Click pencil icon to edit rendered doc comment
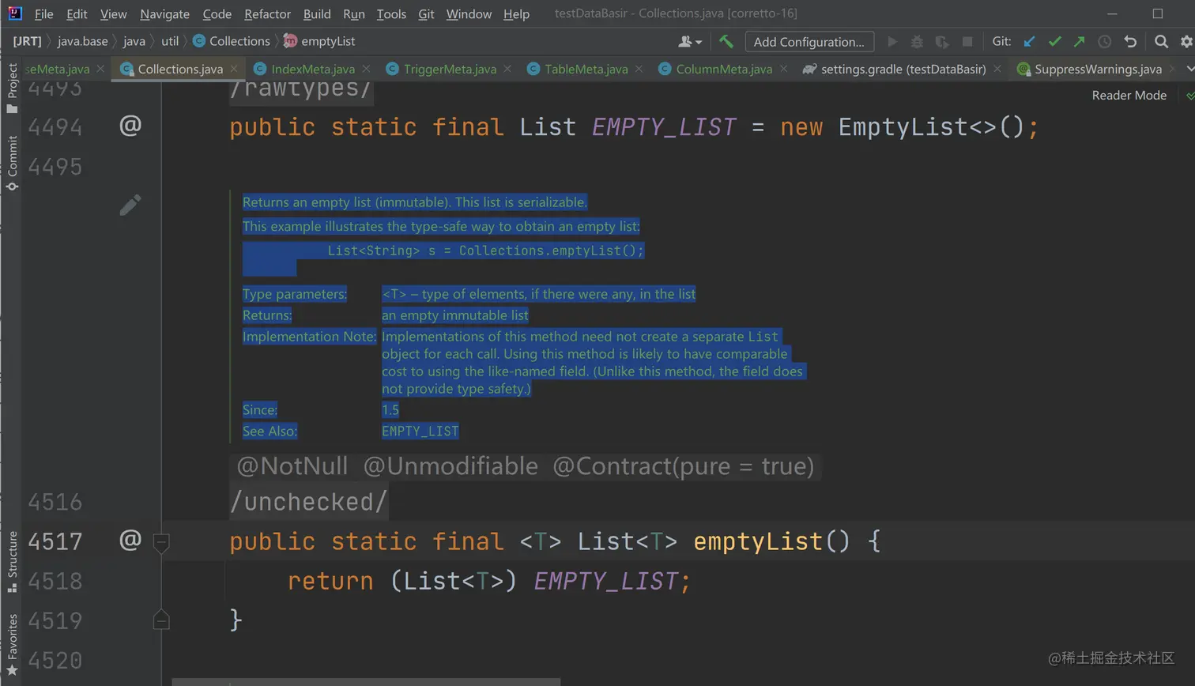 130,205
